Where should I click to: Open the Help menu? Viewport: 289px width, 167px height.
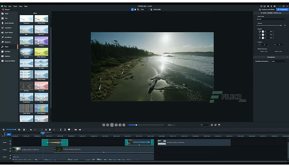pyautogui.click(x=26, y=6)
